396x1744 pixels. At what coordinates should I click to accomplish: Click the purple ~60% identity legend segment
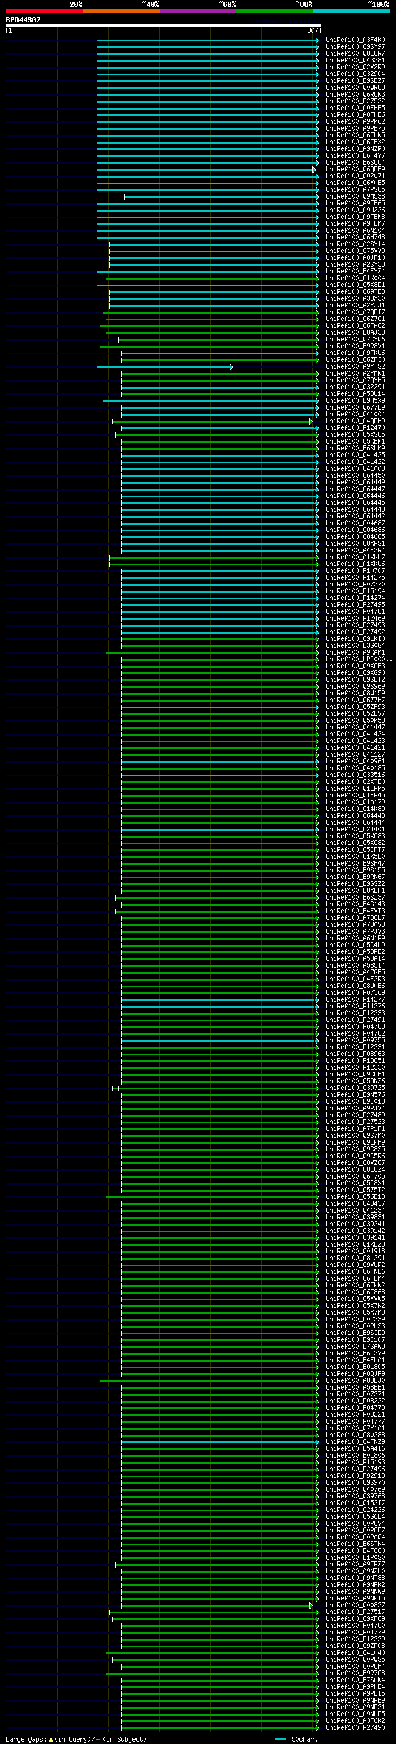pos(197,11)
